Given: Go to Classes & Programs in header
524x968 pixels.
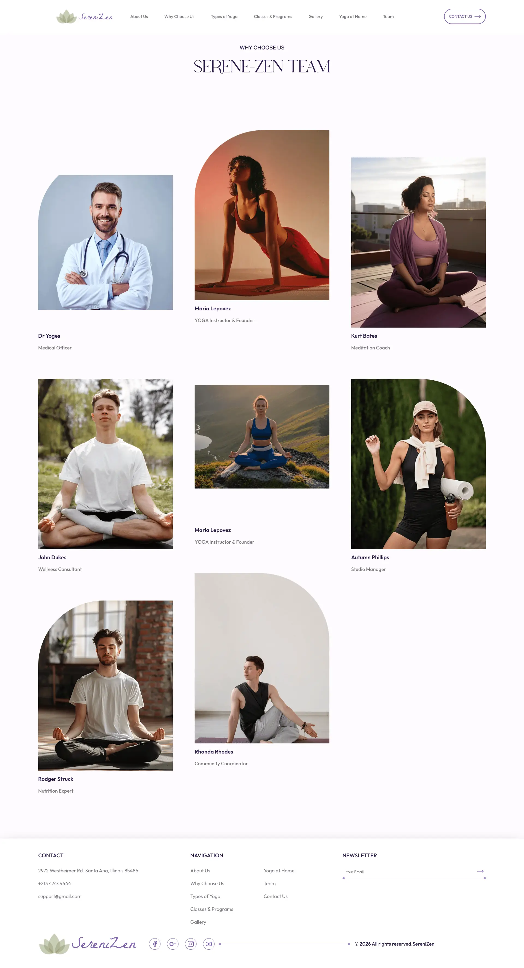Looking at the screenshot, I should click(273, 17).
